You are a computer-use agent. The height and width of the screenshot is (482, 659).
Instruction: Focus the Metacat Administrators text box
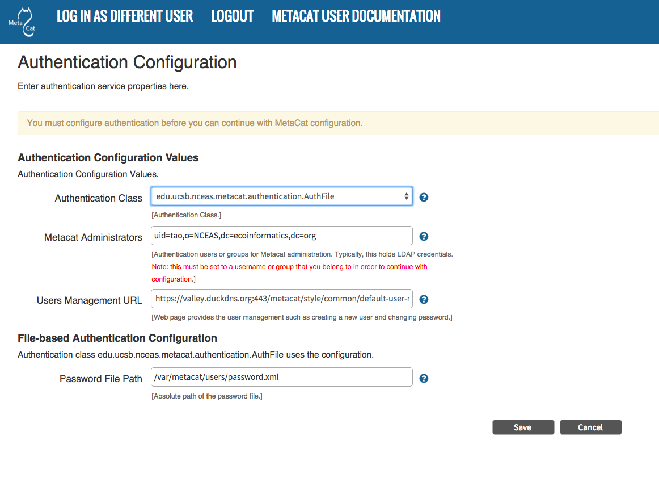(281, 236)
